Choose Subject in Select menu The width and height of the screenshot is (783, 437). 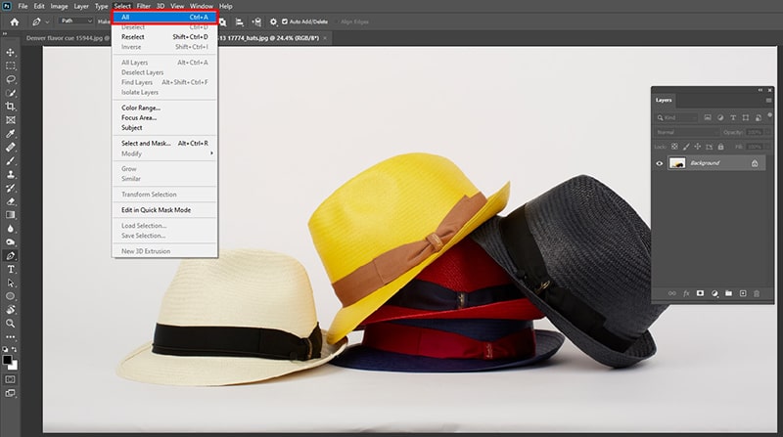(x=164, y=128)
